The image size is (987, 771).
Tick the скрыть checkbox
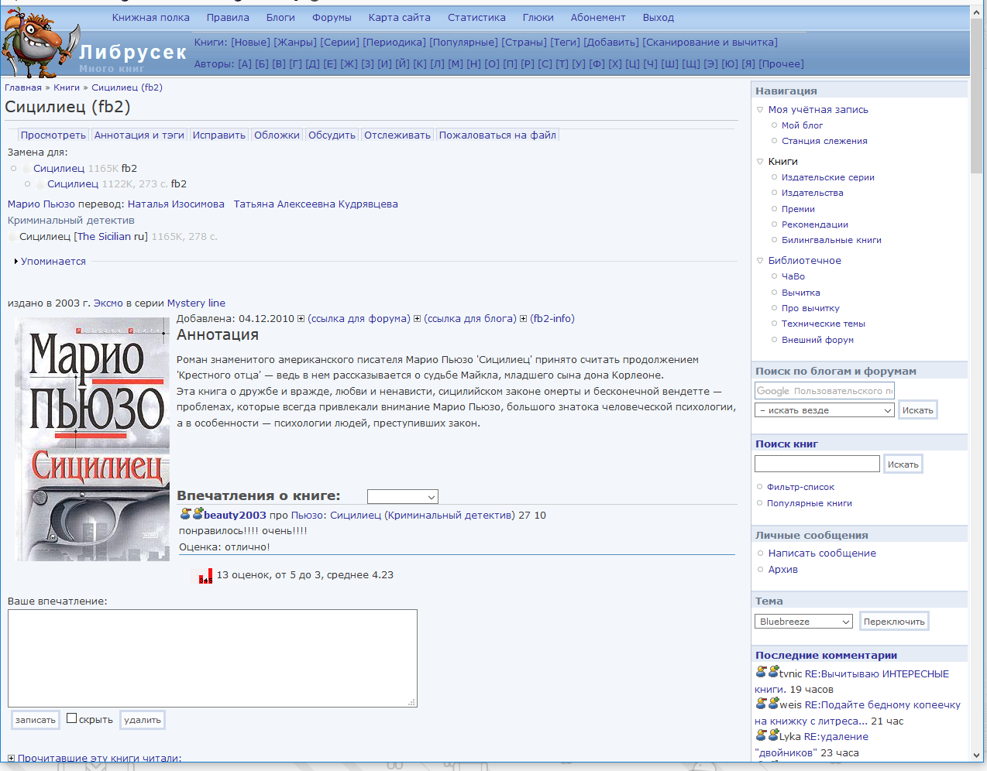point(72,718)
